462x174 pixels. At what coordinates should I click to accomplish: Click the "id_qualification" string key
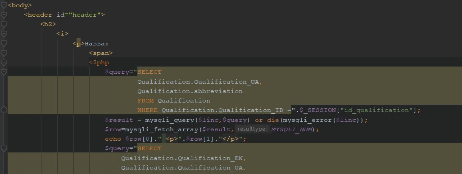point(376,110)
